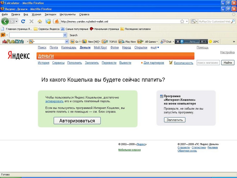Image resolution: width=237 pixels, height=178 pixels.
Task: Open the Вид menu
Action: point(26,14)
